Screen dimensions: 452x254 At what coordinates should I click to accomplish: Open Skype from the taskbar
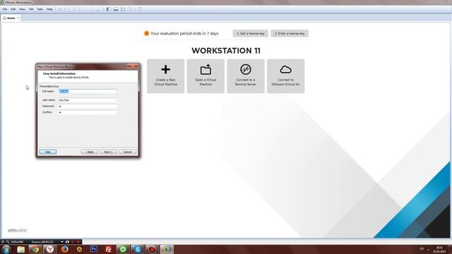pyautogui.click(x=138, y=249)
